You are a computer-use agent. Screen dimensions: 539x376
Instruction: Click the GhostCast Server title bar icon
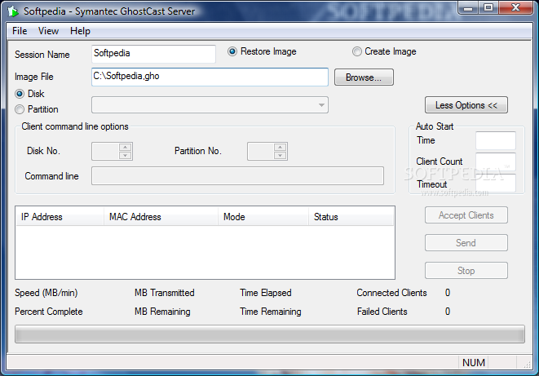tap(13, 11)
